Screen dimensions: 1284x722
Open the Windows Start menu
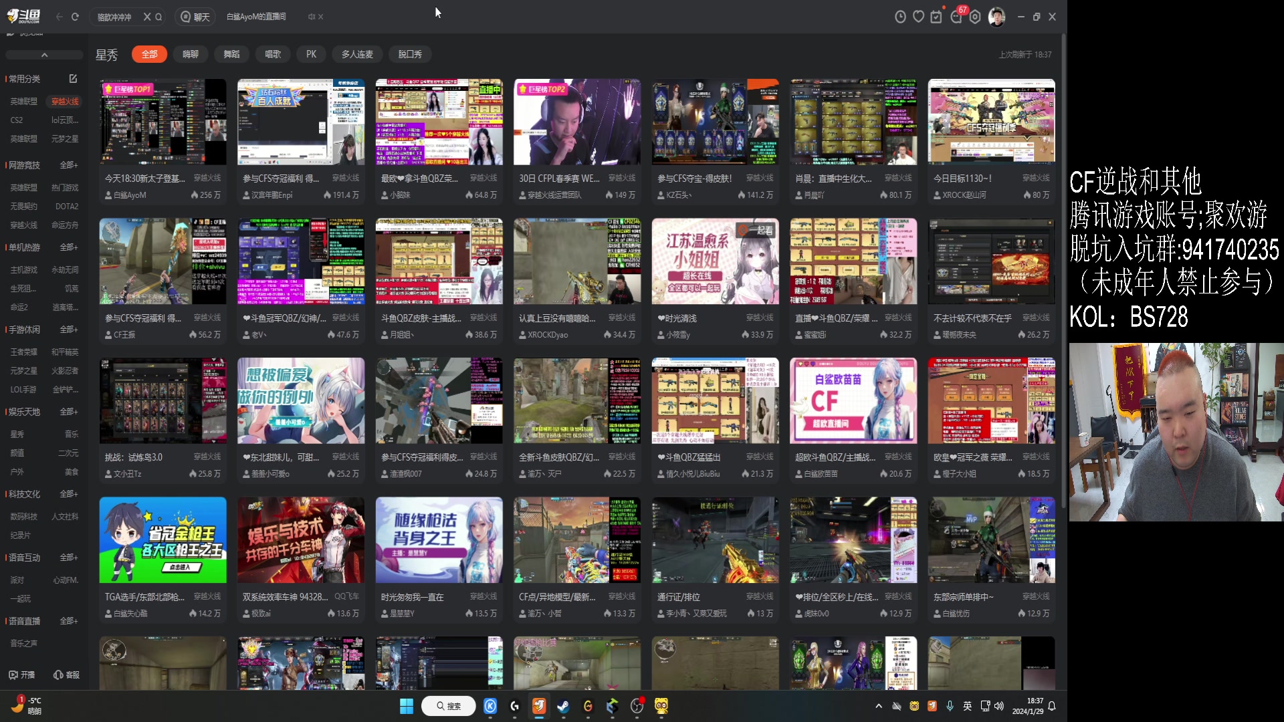(406, 706)
